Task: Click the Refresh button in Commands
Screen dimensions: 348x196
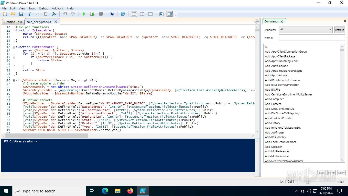Action: [340, 30]
